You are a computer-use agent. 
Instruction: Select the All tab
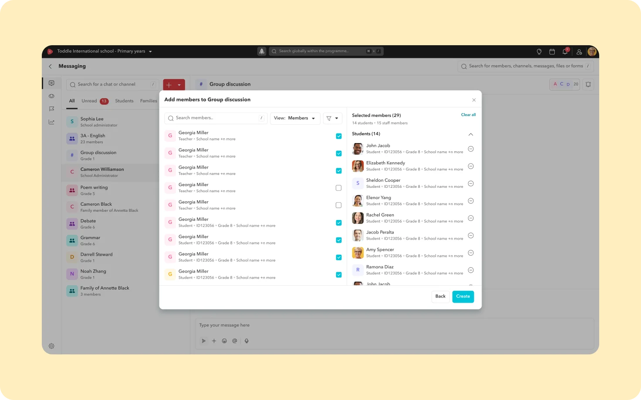[x=72, y=101]
